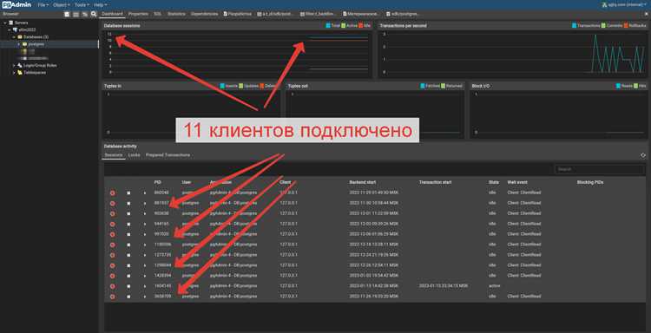Click the View Data grid icon in Browser toolbar

pos(76,14)
